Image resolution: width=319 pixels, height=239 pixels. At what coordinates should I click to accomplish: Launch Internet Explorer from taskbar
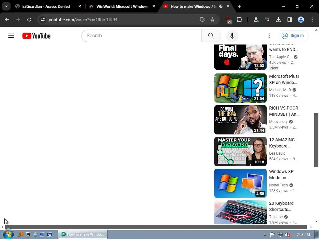pos(35,234)
